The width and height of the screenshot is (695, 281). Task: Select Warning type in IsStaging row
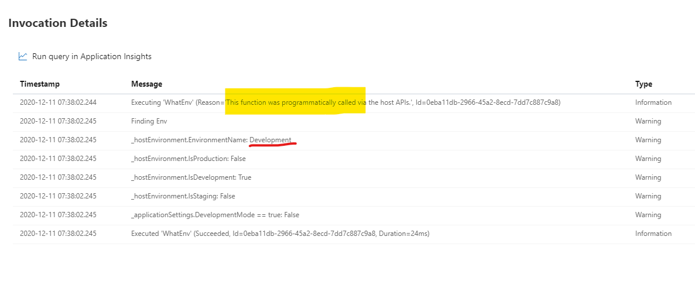click(x=648, y=196)
